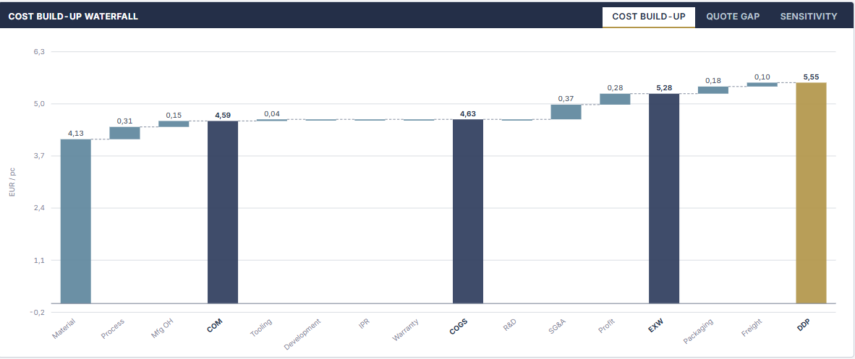Click the Warranty axis label

point(407,330)
